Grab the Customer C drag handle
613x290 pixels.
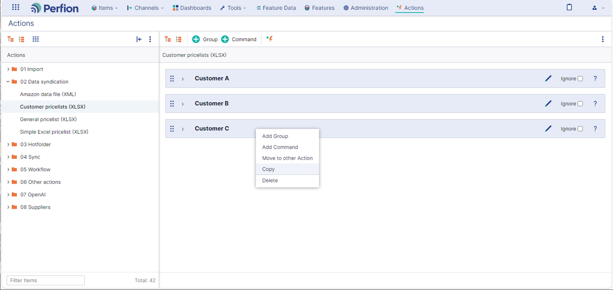pos(172,129)
